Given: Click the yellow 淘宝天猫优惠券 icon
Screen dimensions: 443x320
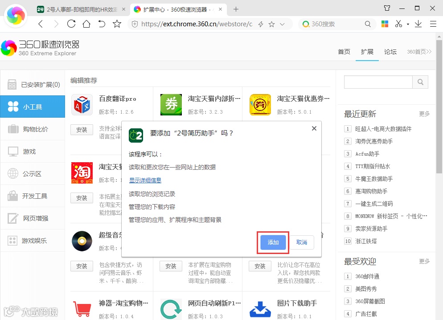Looking at the screenshot, I should pos(260,105).
